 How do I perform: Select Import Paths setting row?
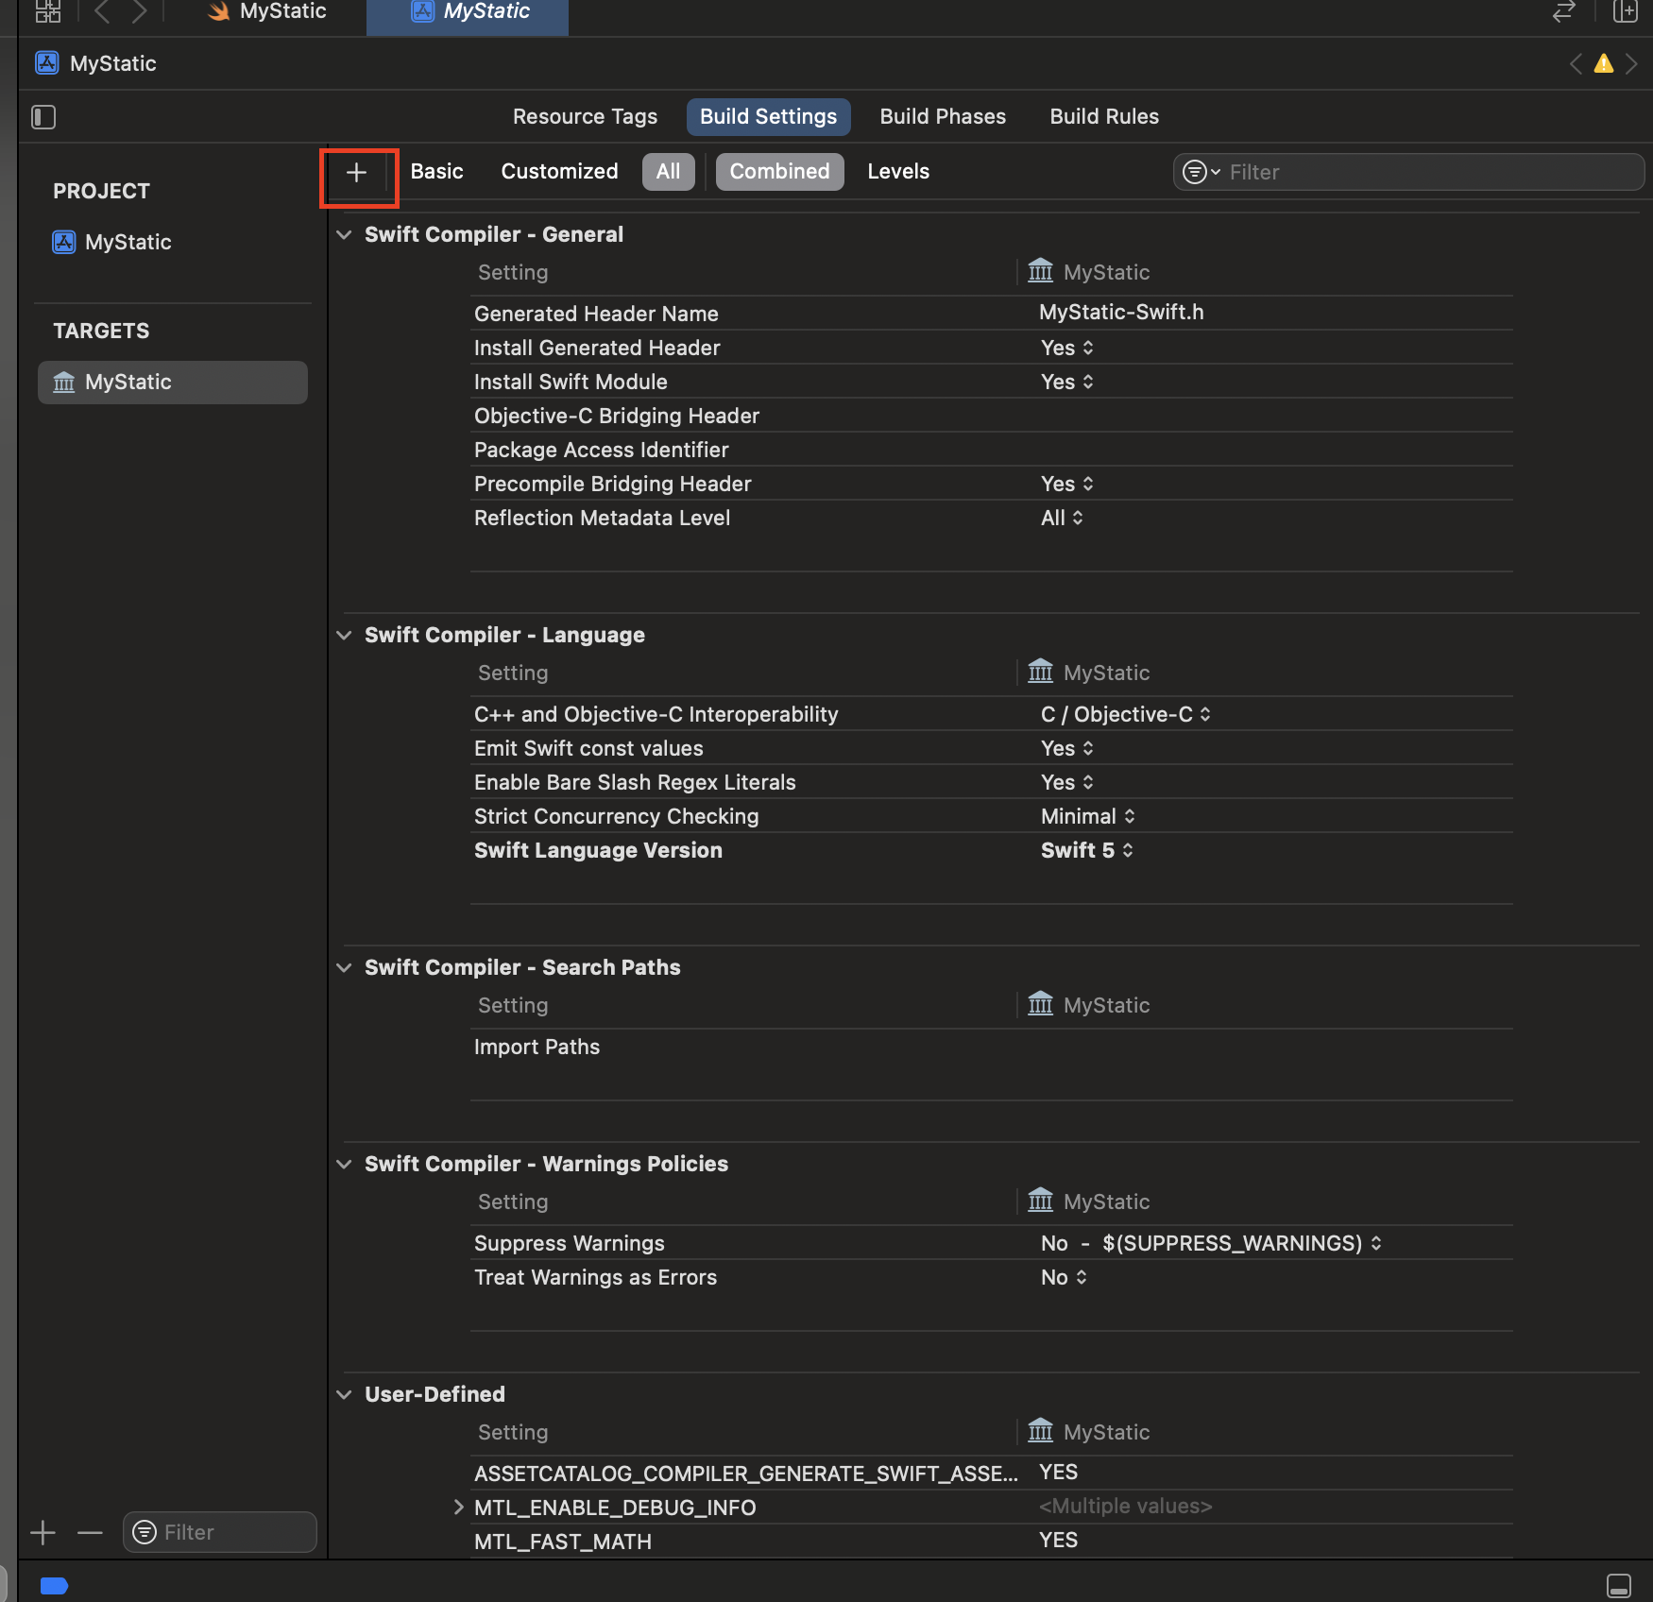pos(992,1047)
